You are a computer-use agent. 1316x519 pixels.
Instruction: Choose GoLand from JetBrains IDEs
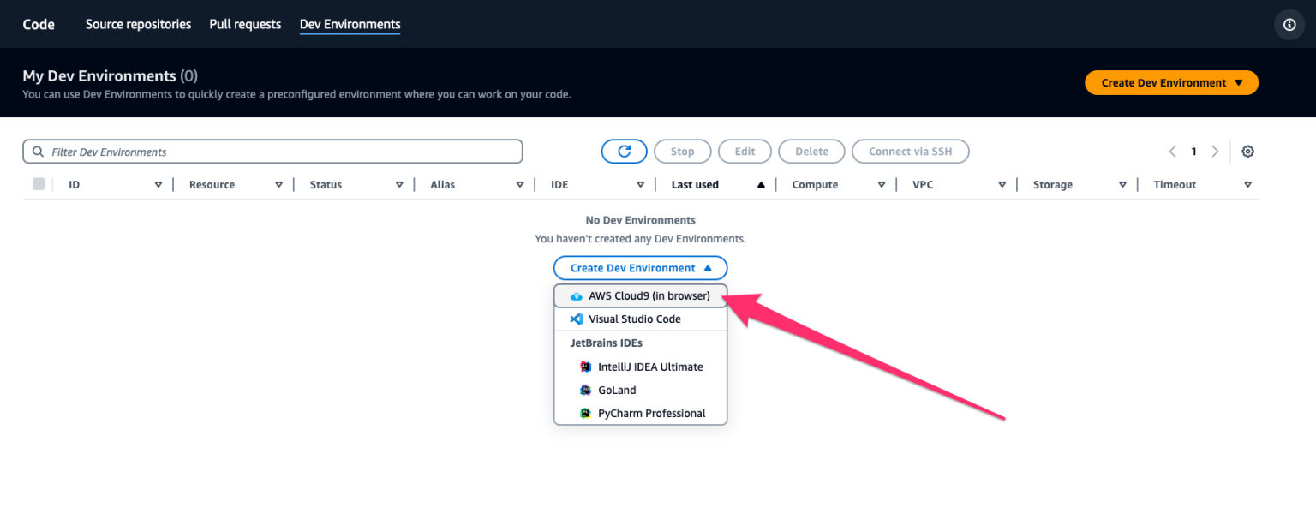[641, 390]
